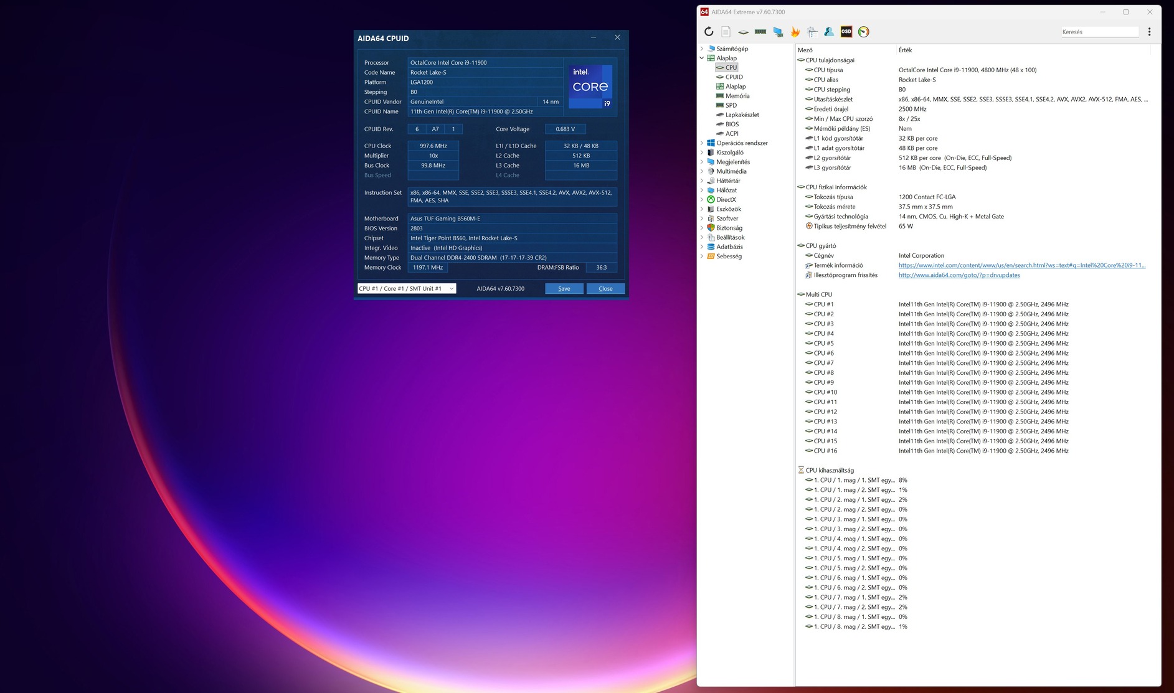Open the CPU chip toolbar icon

point(743,32)
